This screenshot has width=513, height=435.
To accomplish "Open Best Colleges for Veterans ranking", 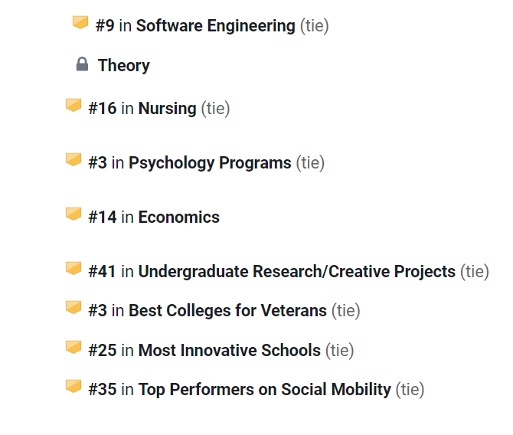I will (227, 310).
